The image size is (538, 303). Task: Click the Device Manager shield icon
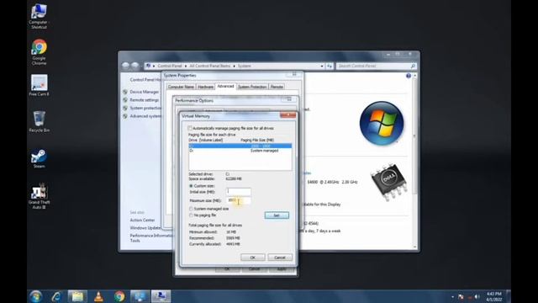tap(125, 92)
